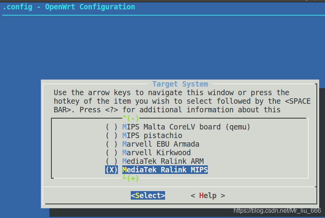
Task: Pick the MediaTek Ralink ARM radio button
Action: pyautogui.click(x=111, y=161)
